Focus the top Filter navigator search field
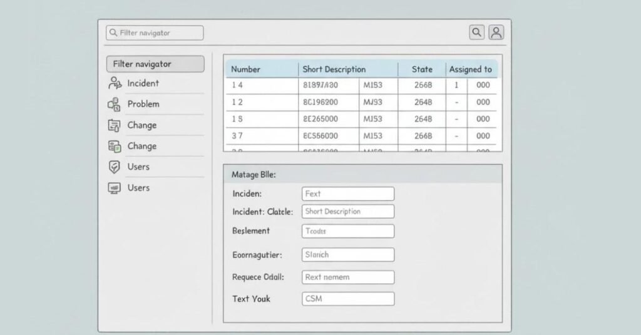Viewport: 641px width, 335px height. pyautogui.click(x=155, y=32)
